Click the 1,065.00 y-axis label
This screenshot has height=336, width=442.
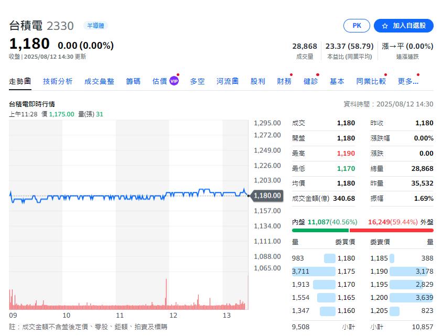267,268
